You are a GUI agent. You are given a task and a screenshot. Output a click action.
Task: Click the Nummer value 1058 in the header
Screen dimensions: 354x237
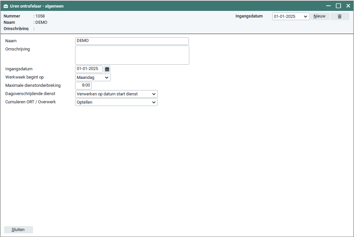[40, 16]
